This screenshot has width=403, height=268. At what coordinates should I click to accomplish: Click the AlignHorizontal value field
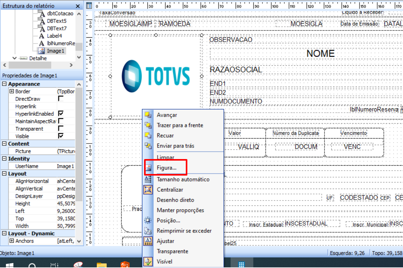[66, 181]
